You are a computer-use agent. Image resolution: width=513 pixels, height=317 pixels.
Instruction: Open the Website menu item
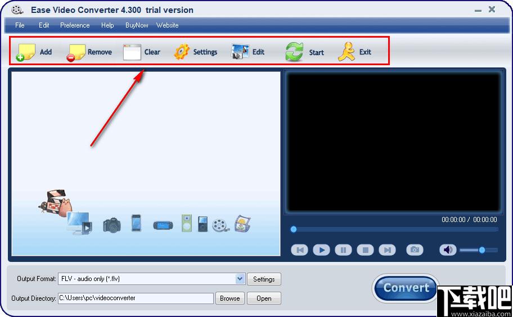tap(167, 25)
